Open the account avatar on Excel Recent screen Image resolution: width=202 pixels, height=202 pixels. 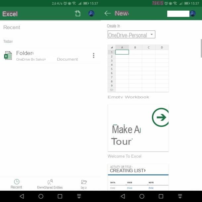click(91, 13)
